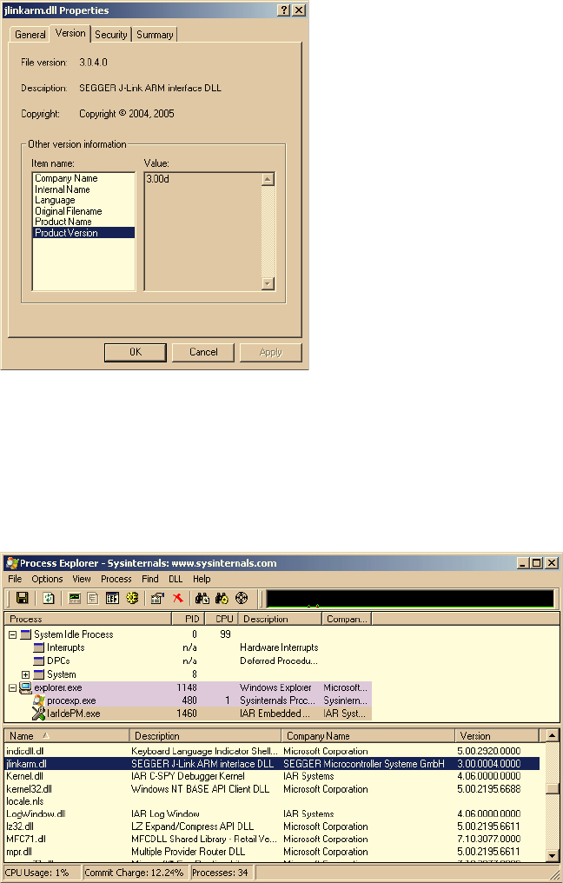Click the DPCs process icon
Image resolution: width=563 pixels, height=883 pixels.
click(x=39, y=661)
